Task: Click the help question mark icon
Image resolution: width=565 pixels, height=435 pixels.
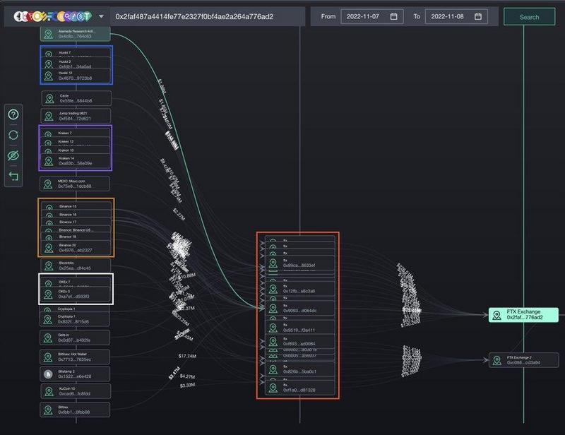Action: [x=13, y=114]
